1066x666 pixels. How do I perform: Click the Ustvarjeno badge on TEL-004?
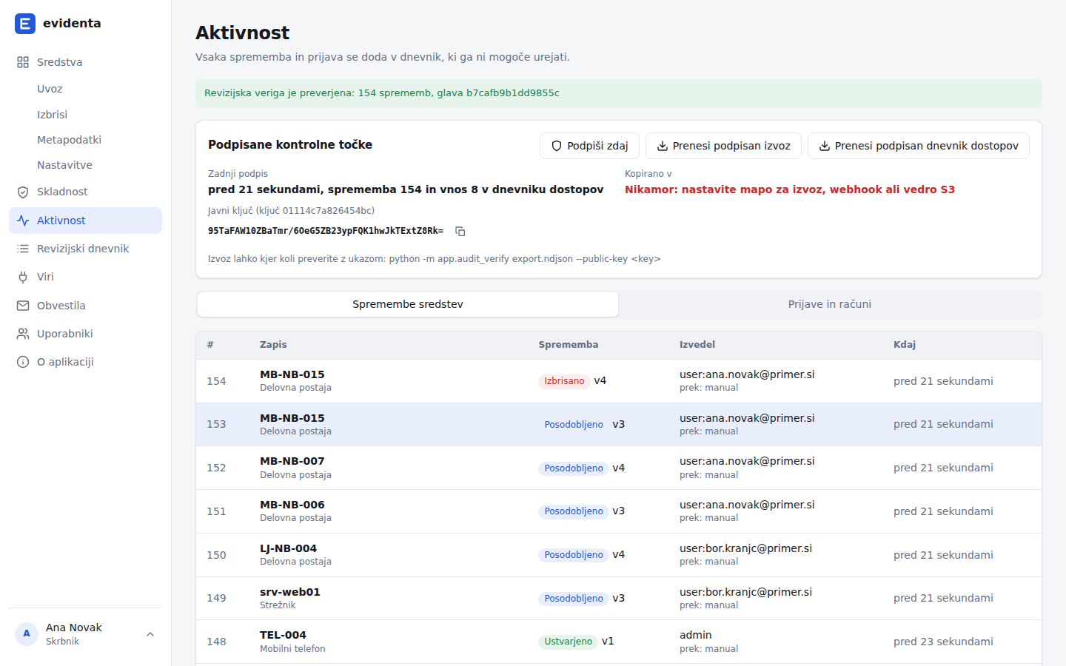pos(568,642)
